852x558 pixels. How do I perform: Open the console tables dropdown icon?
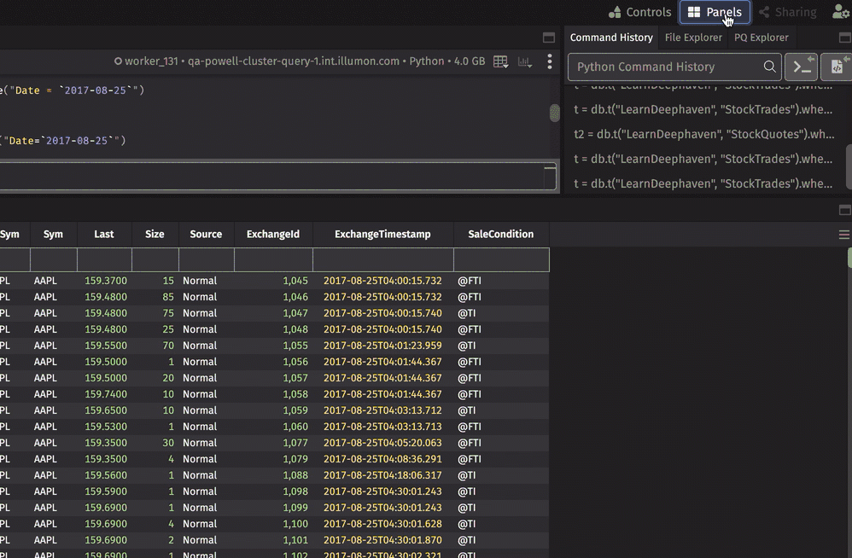[501, 61]
